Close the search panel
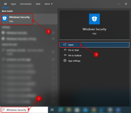The width and height of the screenshot is (131, 113). pos(126,4)
